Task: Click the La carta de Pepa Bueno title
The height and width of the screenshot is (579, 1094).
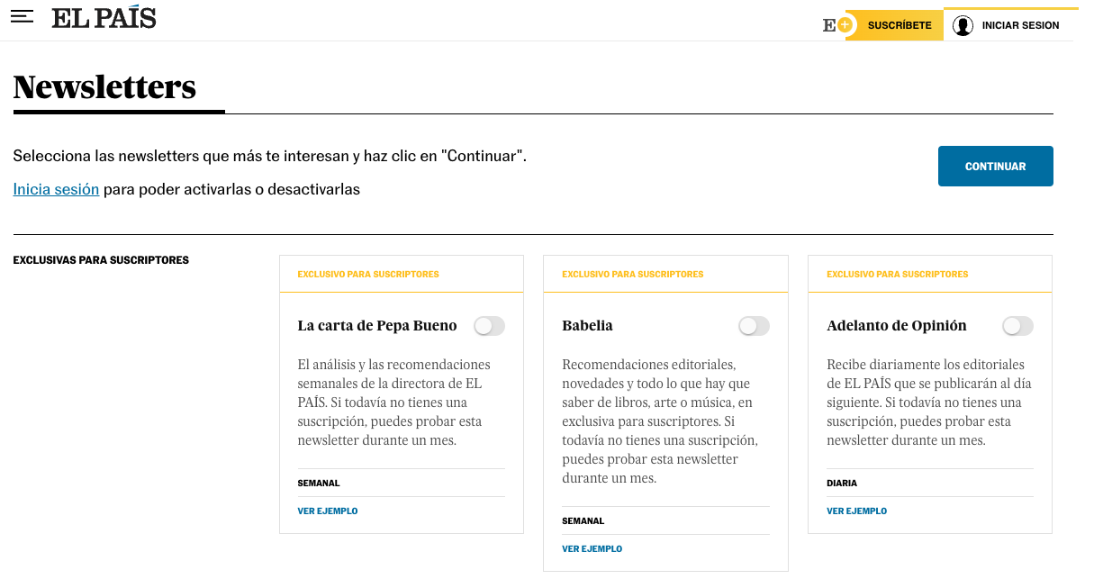Action: pyautogui.click(x=377, y=326)
